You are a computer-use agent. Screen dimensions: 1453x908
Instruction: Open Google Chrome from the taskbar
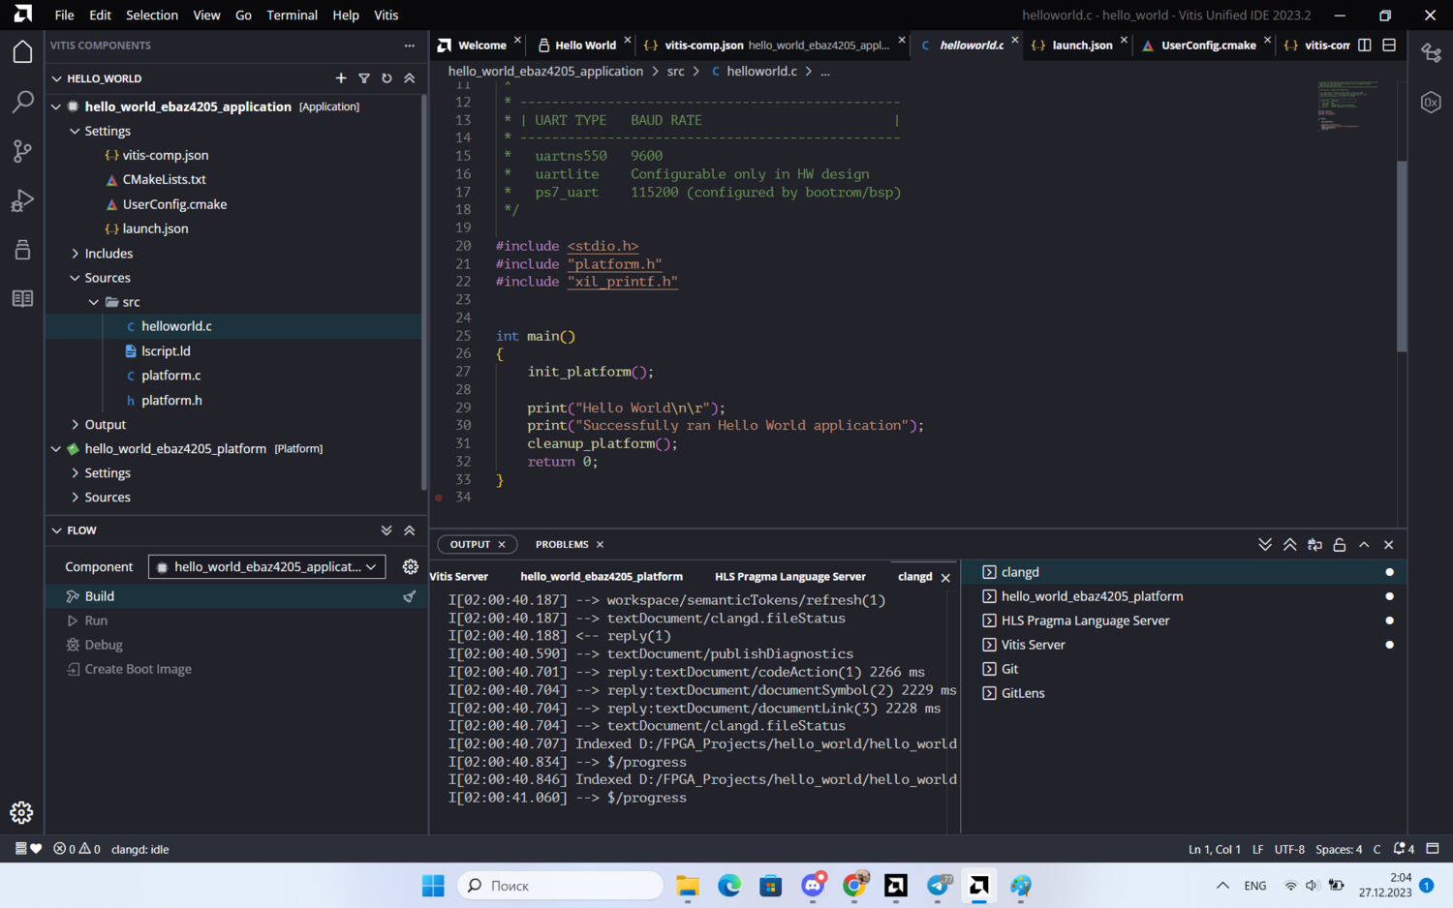(854, 886)
